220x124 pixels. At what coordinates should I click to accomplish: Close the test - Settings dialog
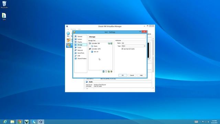coord(144,32)
